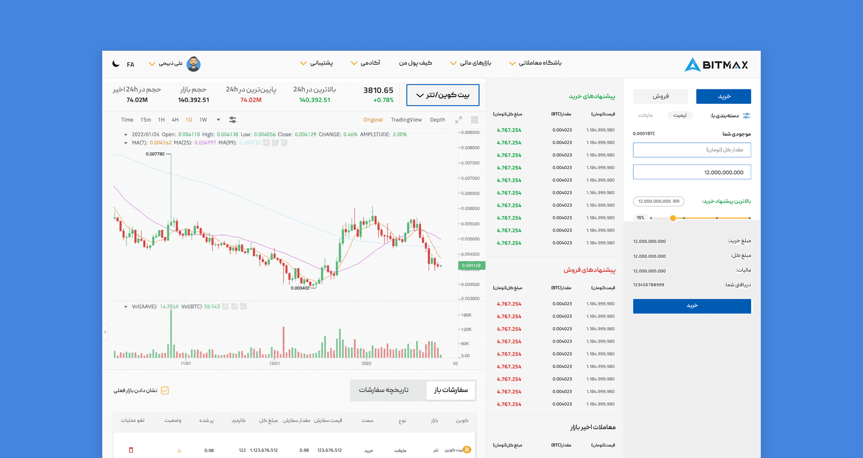Image resolution: width=863 pixels, height=458 pixels.
Task: Expand collapsed left side panel arrow
Action: click(x=105, y=332)
